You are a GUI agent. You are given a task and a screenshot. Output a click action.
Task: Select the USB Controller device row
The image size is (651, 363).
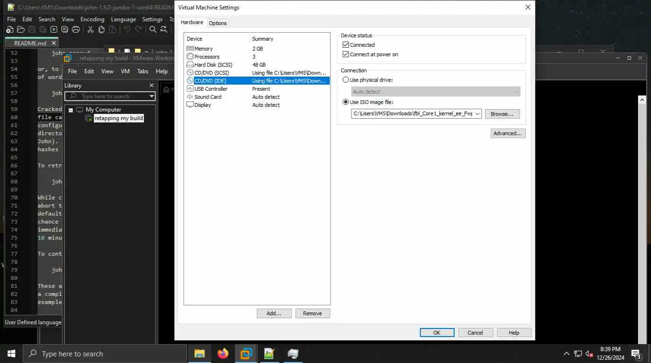257,89
